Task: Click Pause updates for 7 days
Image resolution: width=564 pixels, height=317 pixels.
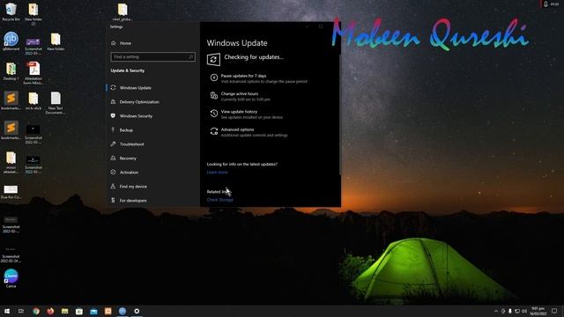Action: click(x=243, y=76)
